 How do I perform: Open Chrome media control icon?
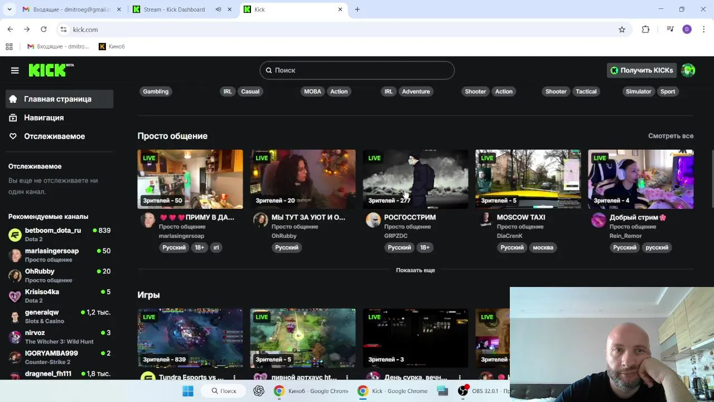670,30
